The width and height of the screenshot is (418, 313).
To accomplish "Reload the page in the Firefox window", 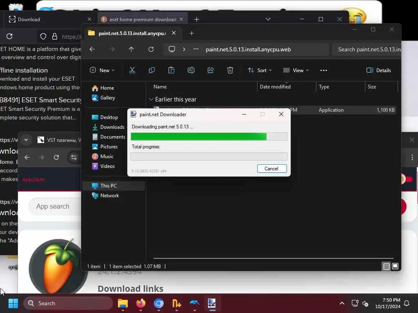I will coord(9,36).
